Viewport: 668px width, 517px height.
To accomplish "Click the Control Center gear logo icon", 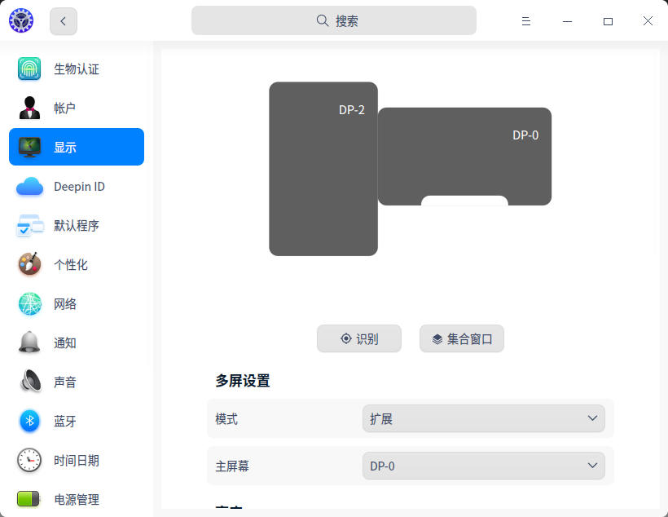I will 21,20.
